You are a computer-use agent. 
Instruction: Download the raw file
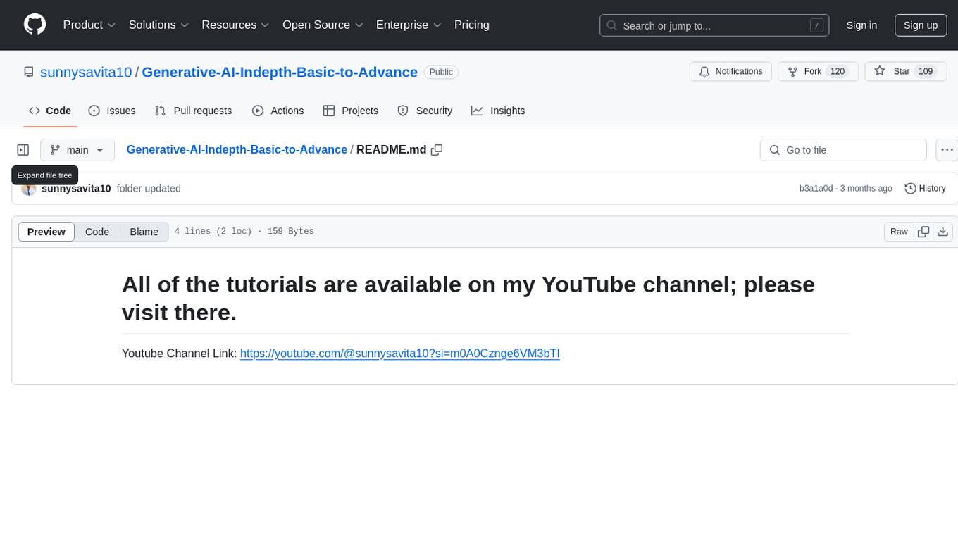click(x=943, y=232)
